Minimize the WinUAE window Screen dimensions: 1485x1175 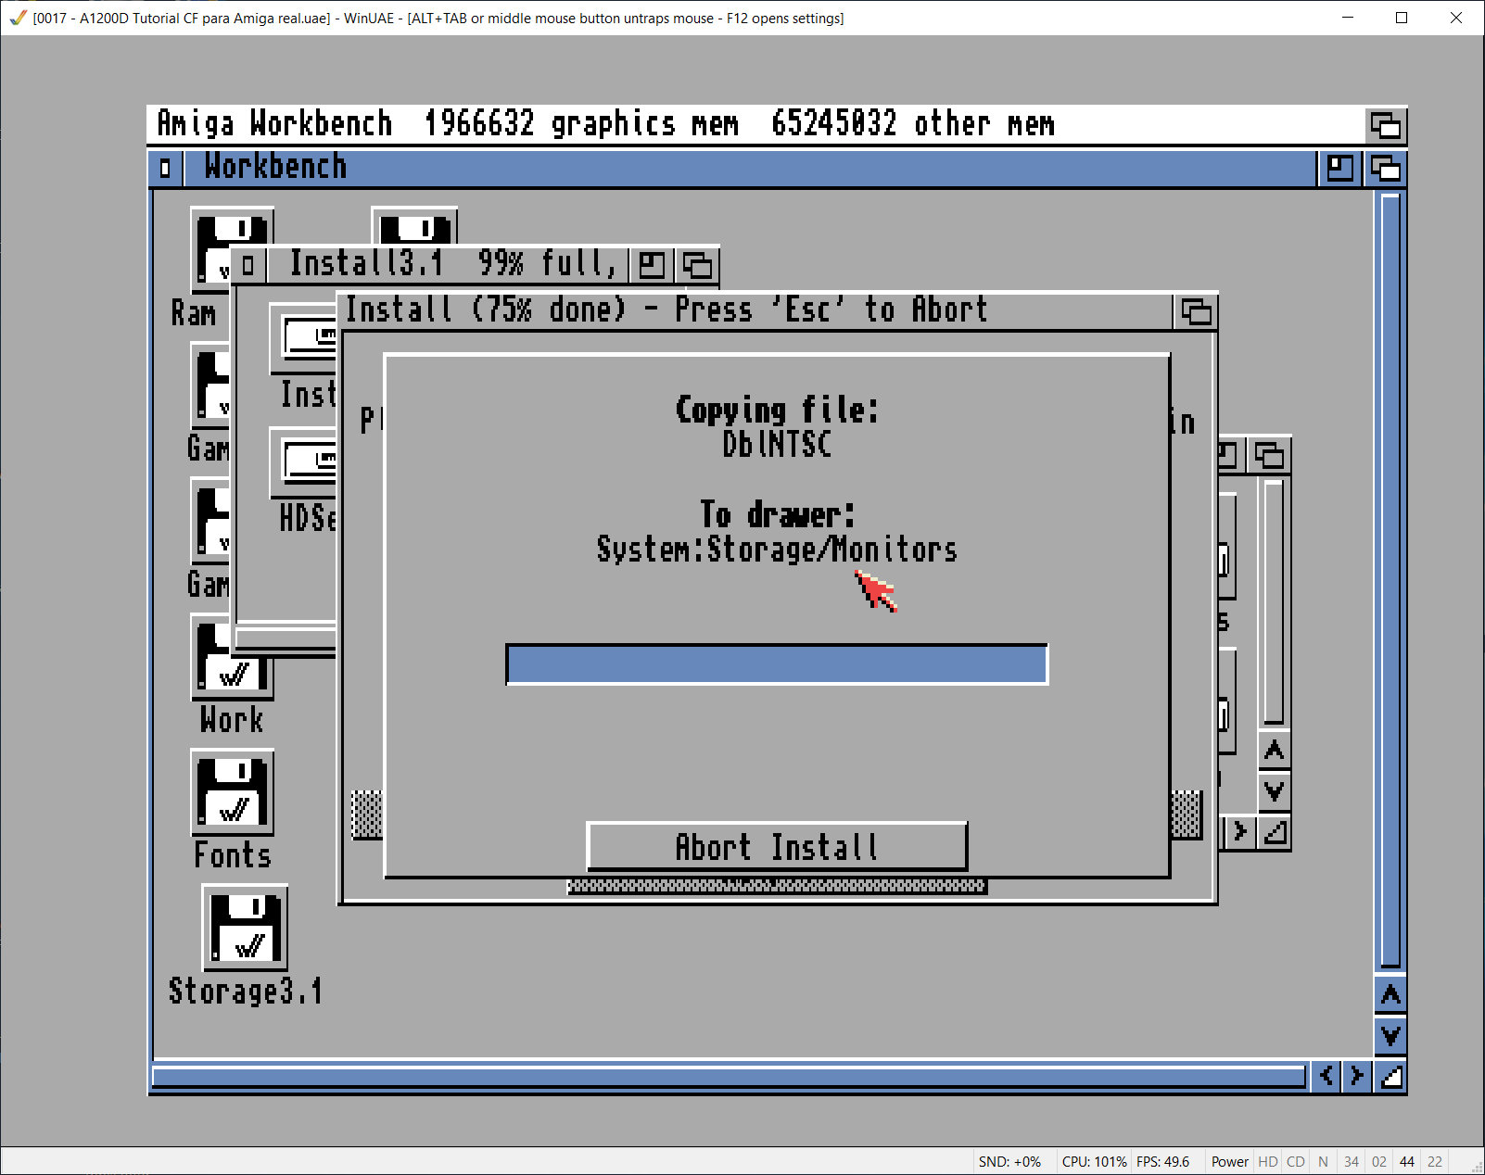point(1348,18)
